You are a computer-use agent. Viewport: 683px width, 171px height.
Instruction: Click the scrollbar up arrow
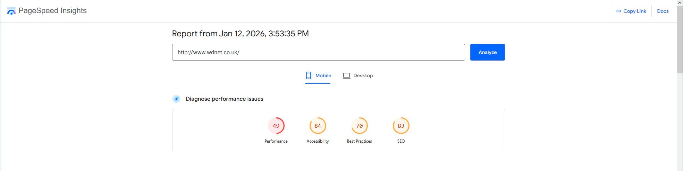[680, 3]
